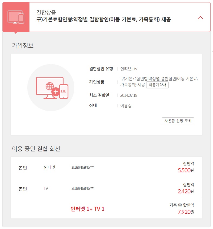Click the red 인터넷 1+ TV 1 summary text
The height and width of the screenshot is (229, 213).
(87, 209)
